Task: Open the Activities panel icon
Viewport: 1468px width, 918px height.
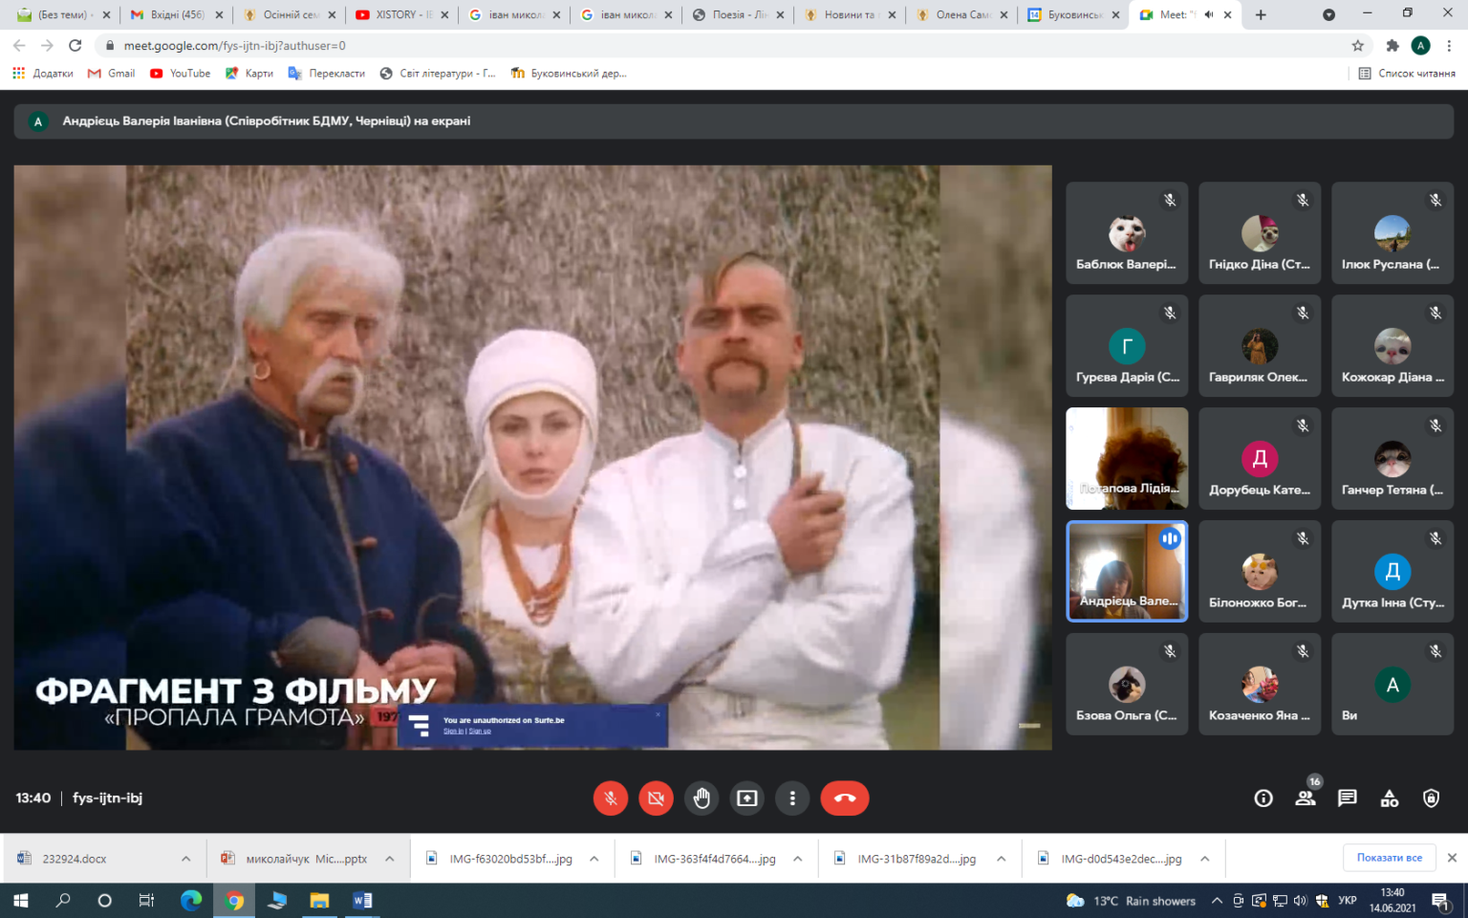Action: click(x=1390, y=798)
